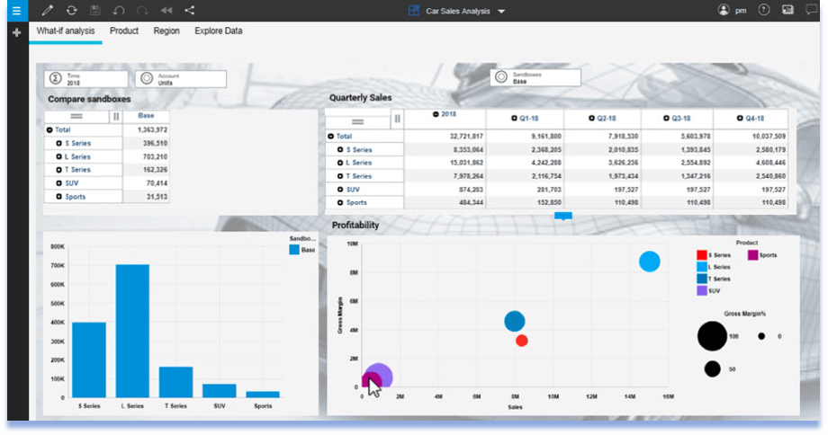Open the Sandboxes Base selector

tap(535, 78)
